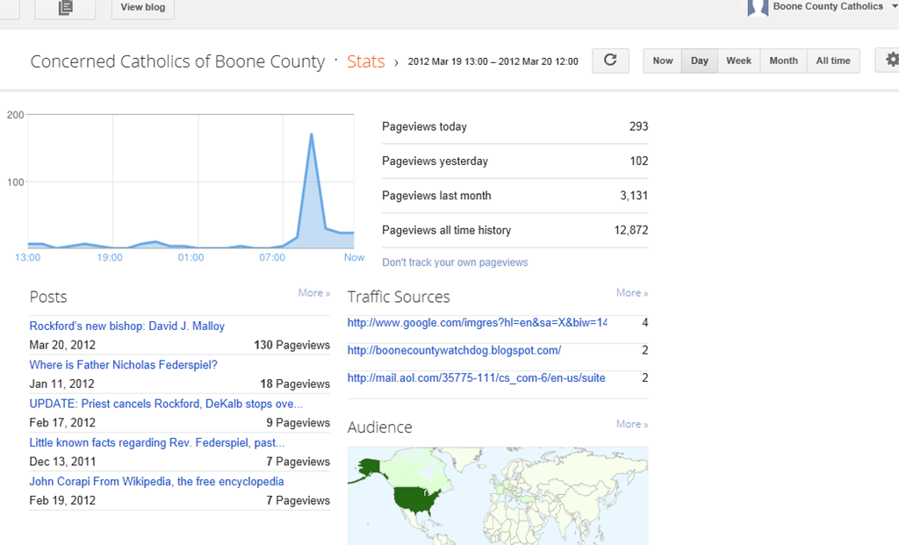The width and height of the screenshot is (899, 545).
Task: Click the pageview spike in the chart
Action: pyautogui.click(x=312, y=134)
